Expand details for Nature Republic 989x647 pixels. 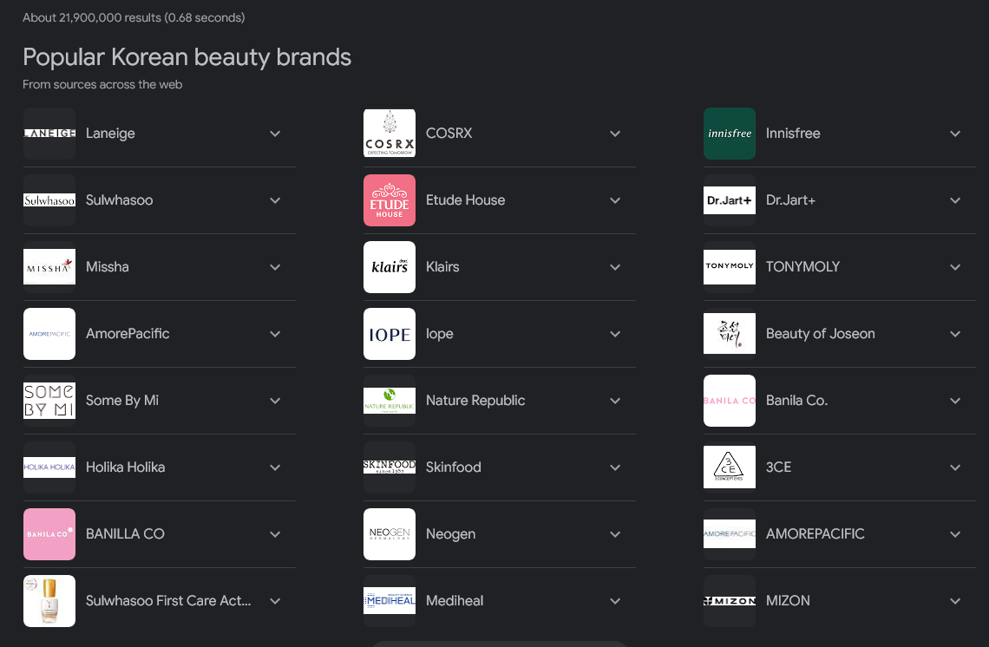point(615,401)
